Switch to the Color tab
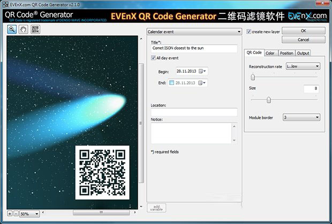 tap(270, 53)
